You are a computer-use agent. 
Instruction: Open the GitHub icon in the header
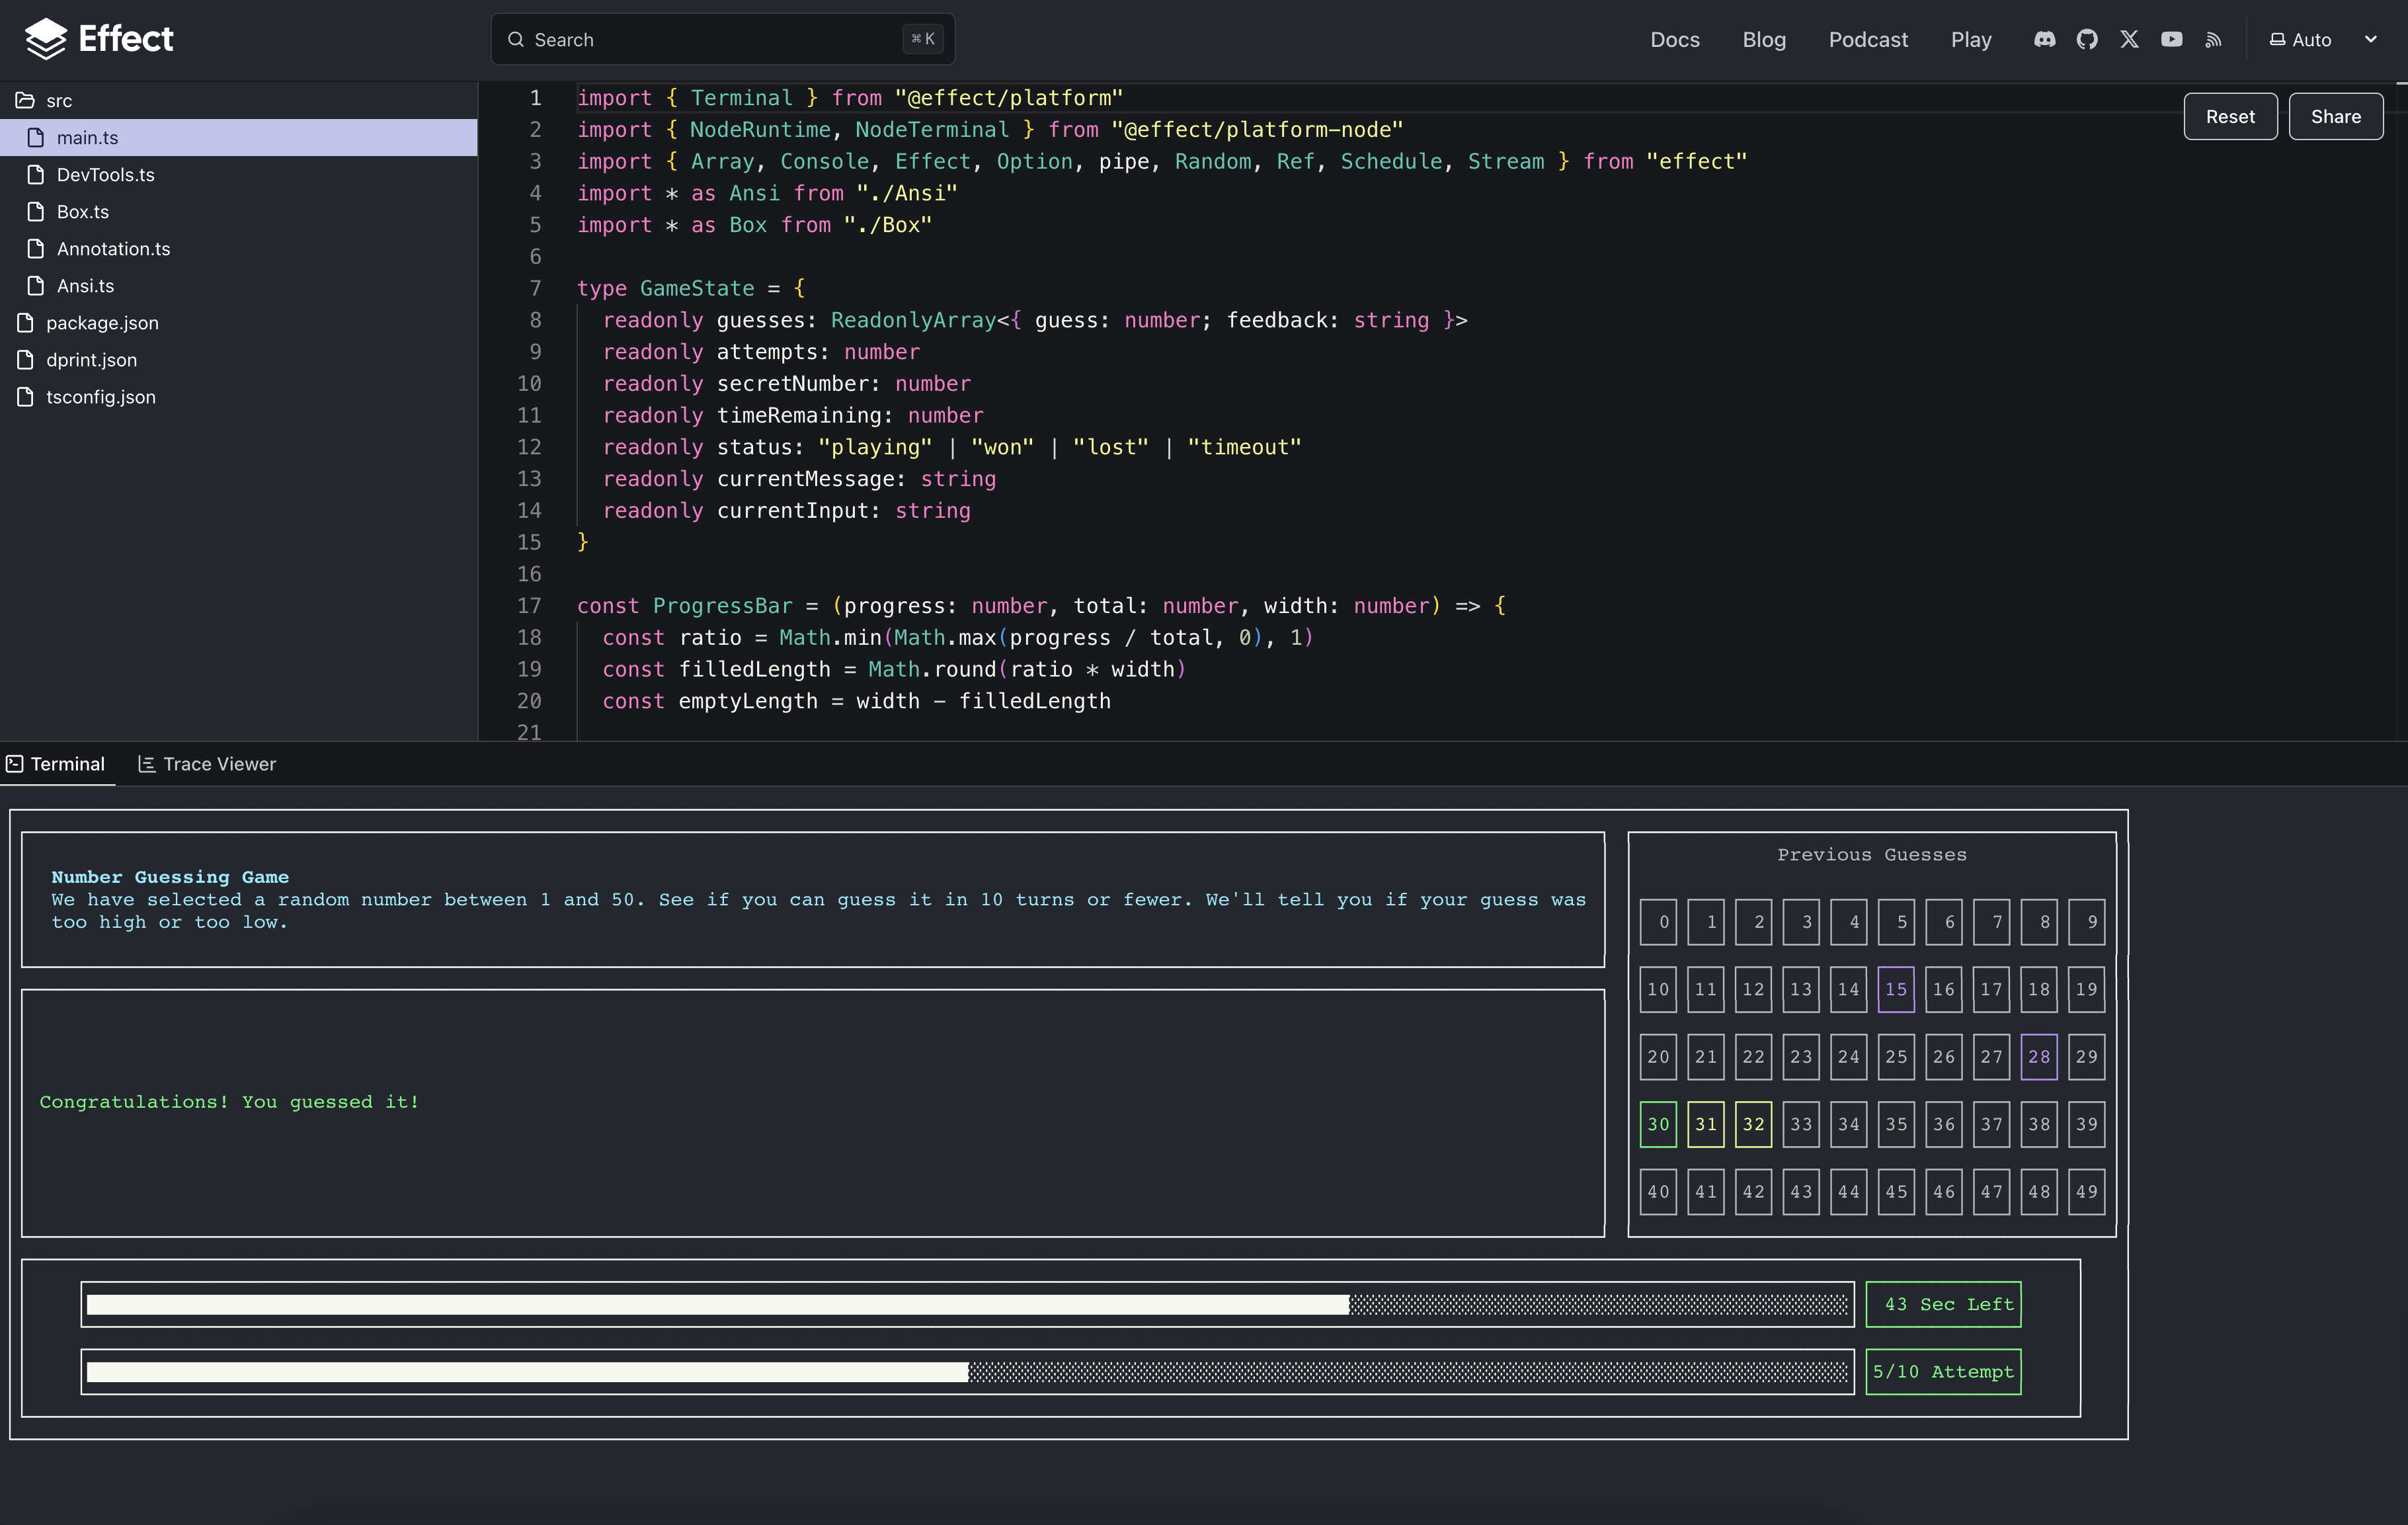coord(2087,39)
